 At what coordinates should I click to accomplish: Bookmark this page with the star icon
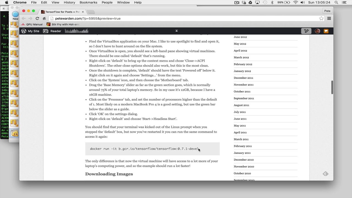[321, 18]
